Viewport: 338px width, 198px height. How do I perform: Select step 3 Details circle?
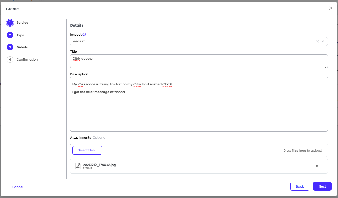(10, 47)
